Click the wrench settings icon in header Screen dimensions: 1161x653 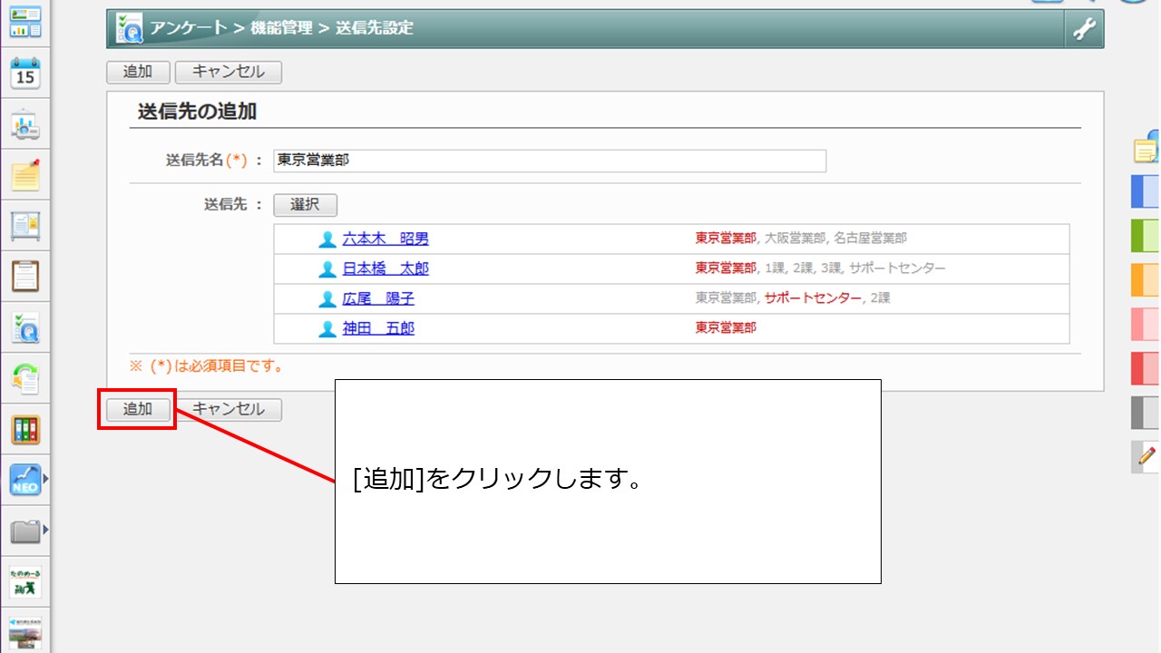point(1084,29)
